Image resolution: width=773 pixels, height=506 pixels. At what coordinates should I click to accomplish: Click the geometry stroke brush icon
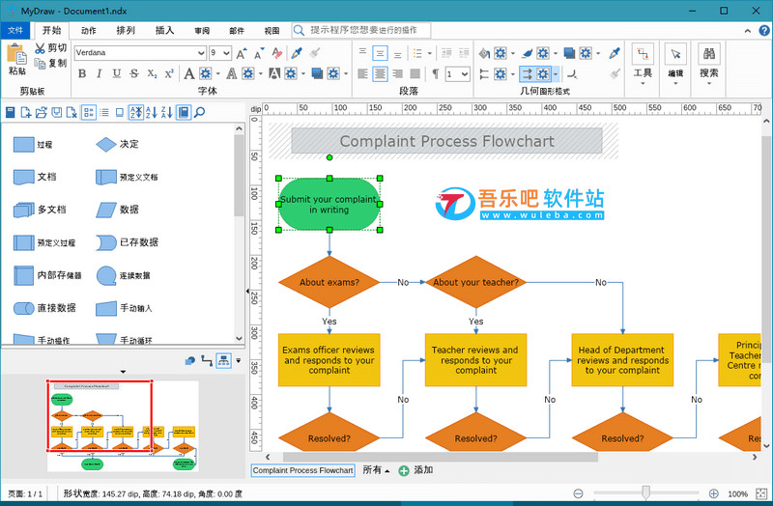pos(527,53)
